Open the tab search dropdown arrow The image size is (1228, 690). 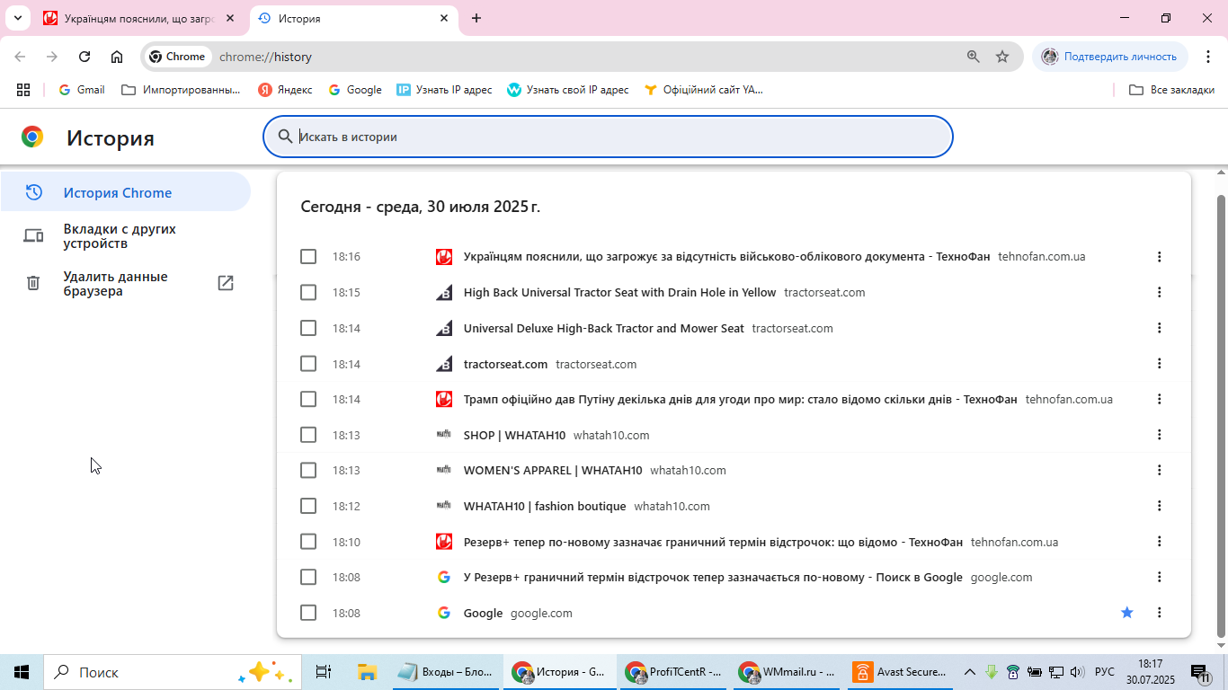17,18
